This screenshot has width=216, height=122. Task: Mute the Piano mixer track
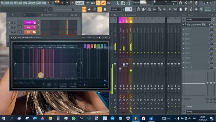coord(131,53)
